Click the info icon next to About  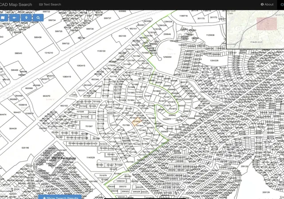262,4
